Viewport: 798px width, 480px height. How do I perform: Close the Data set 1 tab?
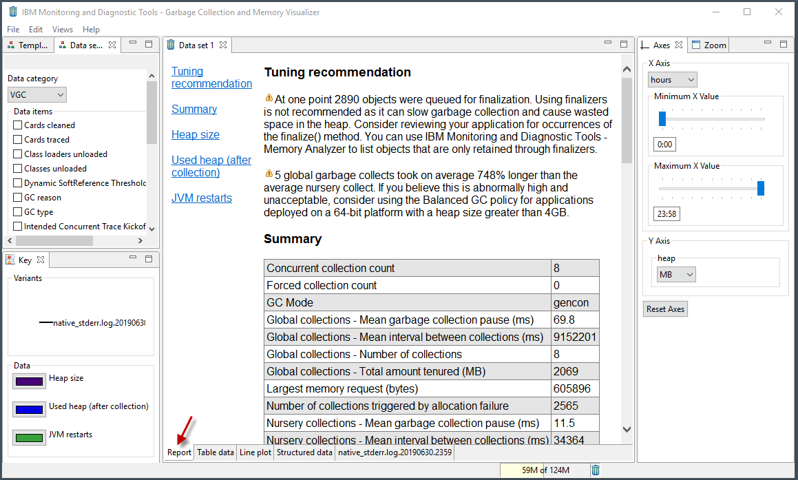coord(223,45)
